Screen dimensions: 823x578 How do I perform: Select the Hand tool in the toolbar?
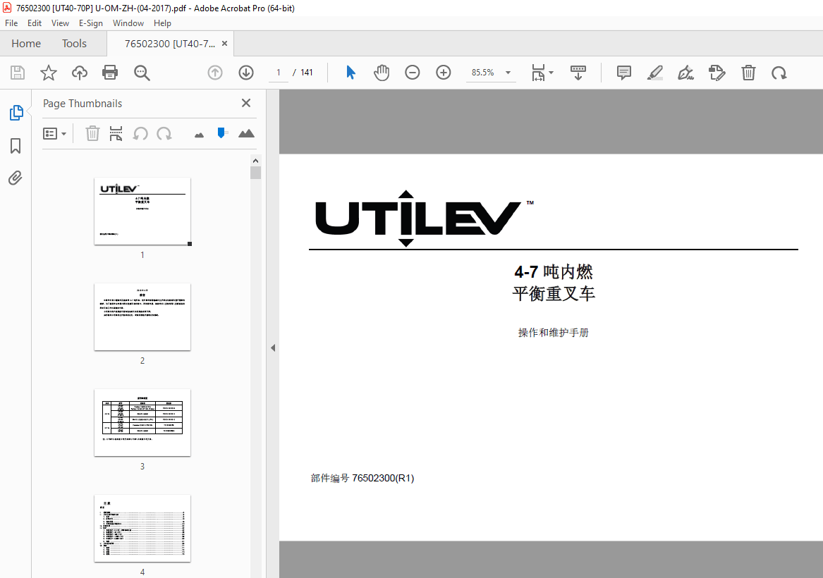381,72
